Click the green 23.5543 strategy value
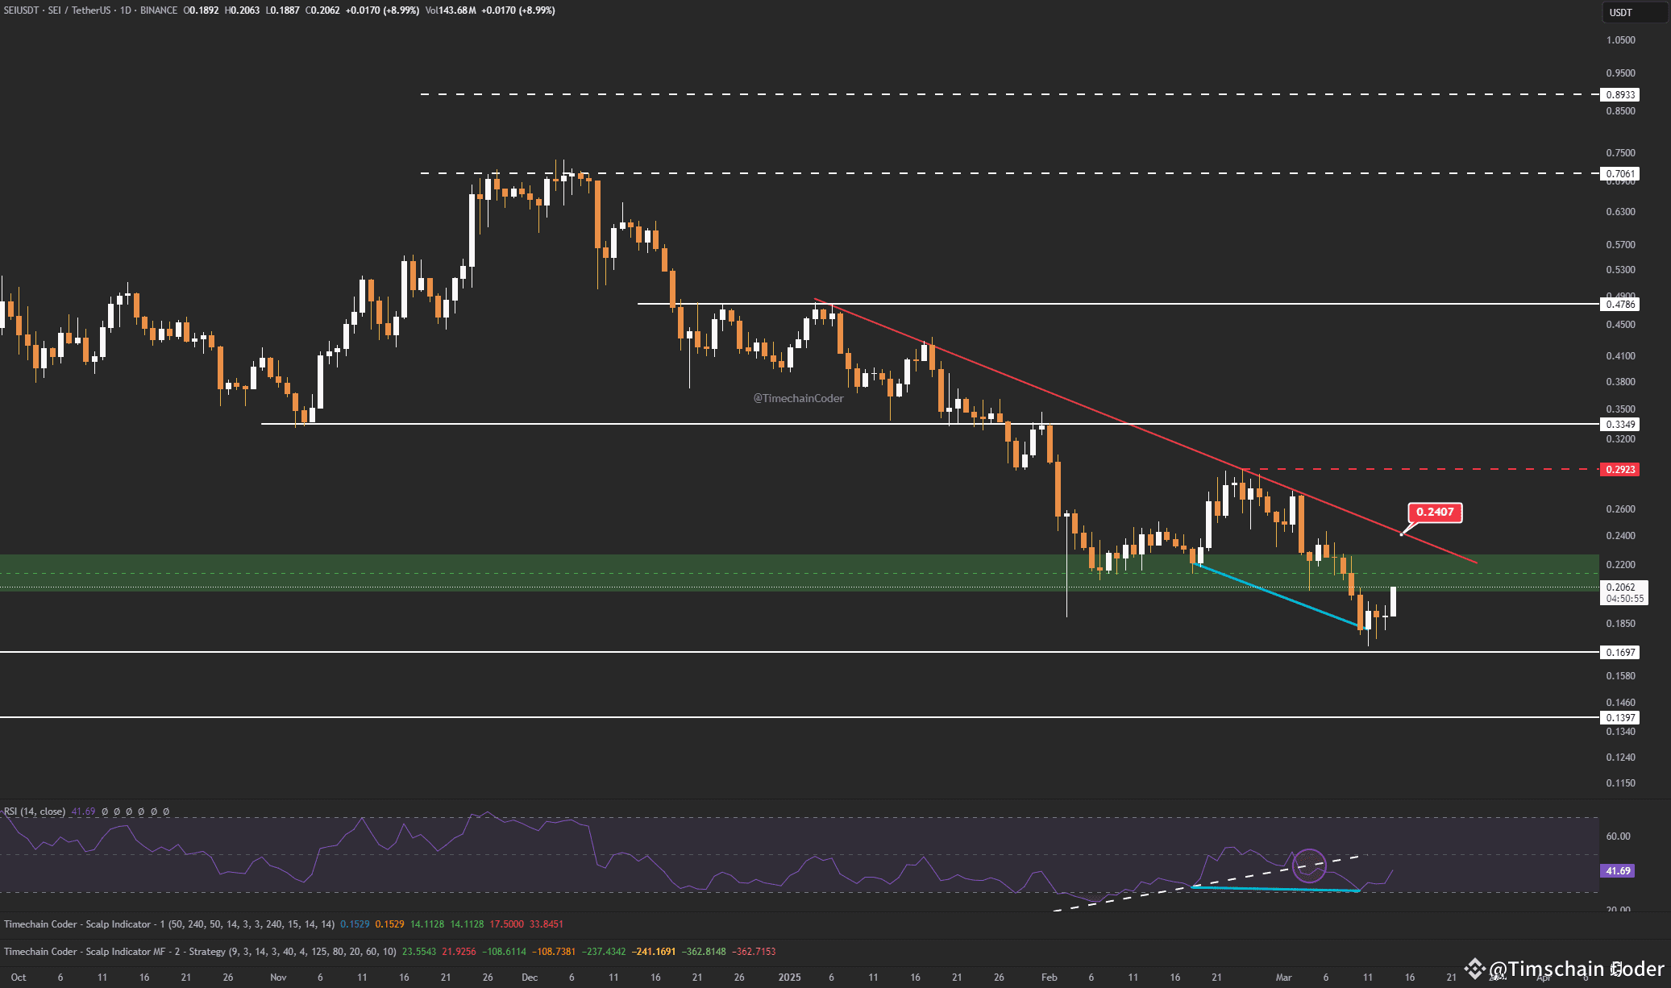The width and height of the screenshot is (1671, 988). pos(419,952)
